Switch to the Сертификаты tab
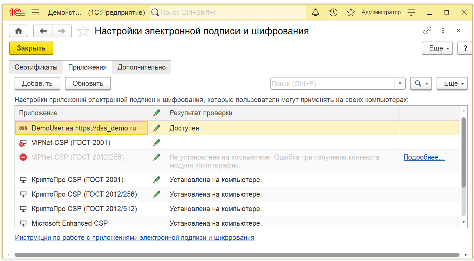The image size is (474, 261). (x=36, y=67)
